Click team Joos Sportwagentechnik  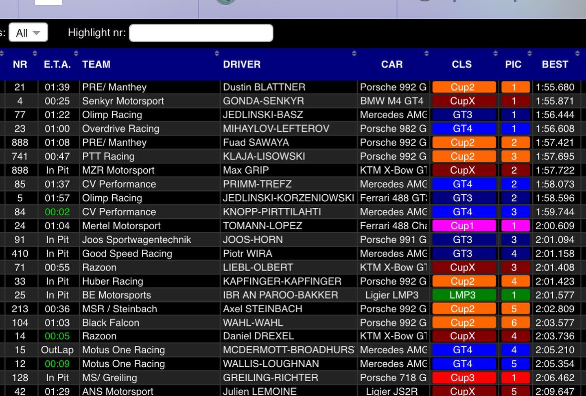(136, 239)
